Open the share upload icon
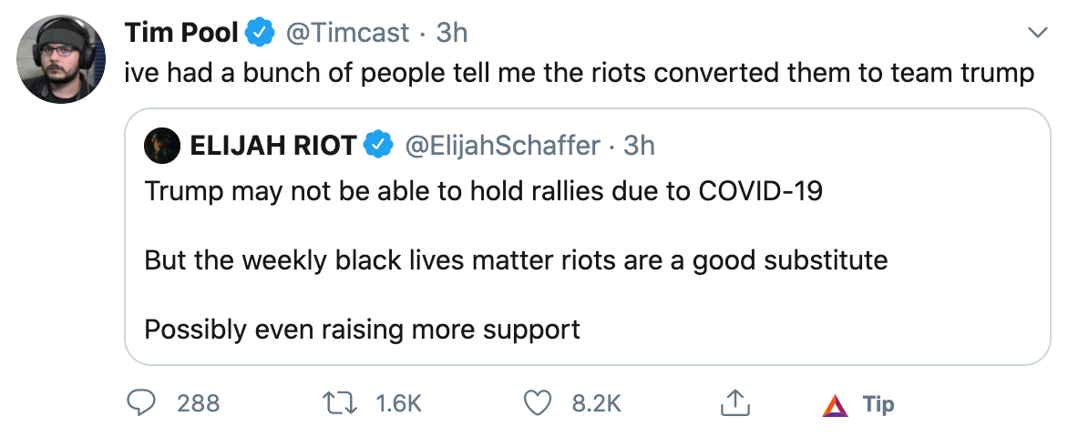 point(734,403)
